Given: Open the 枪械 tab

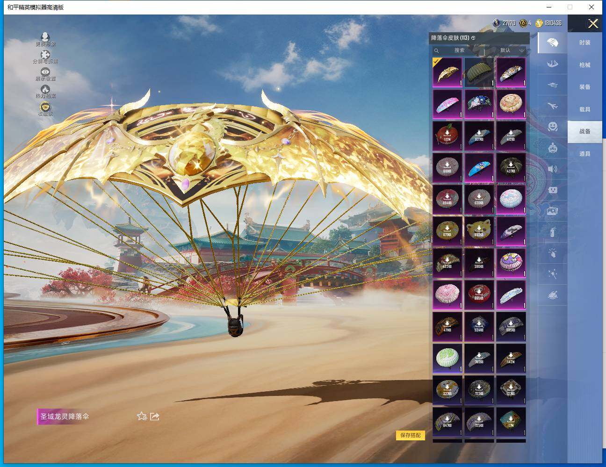Looking at the screenshot, I should pyautogui.click(x=585, y=65).
